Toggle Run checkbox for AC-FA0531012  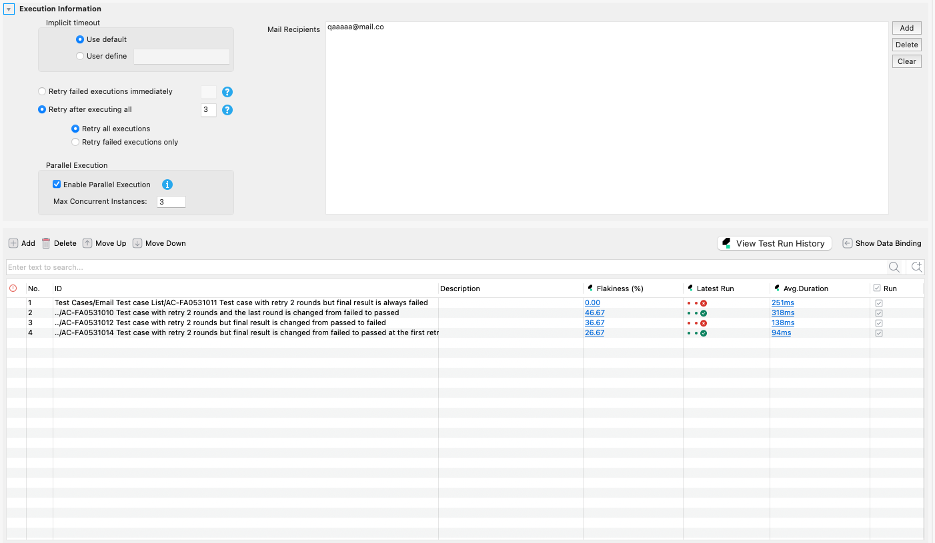pos(879,323)
